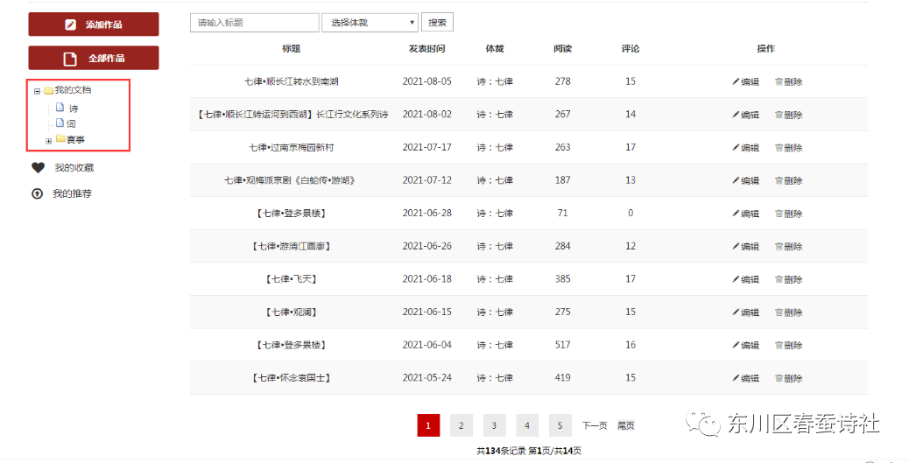Edit the 2021-06-28 登多景楼 entry
Viewport: 909px width, 463px height.
click(745, 214)
